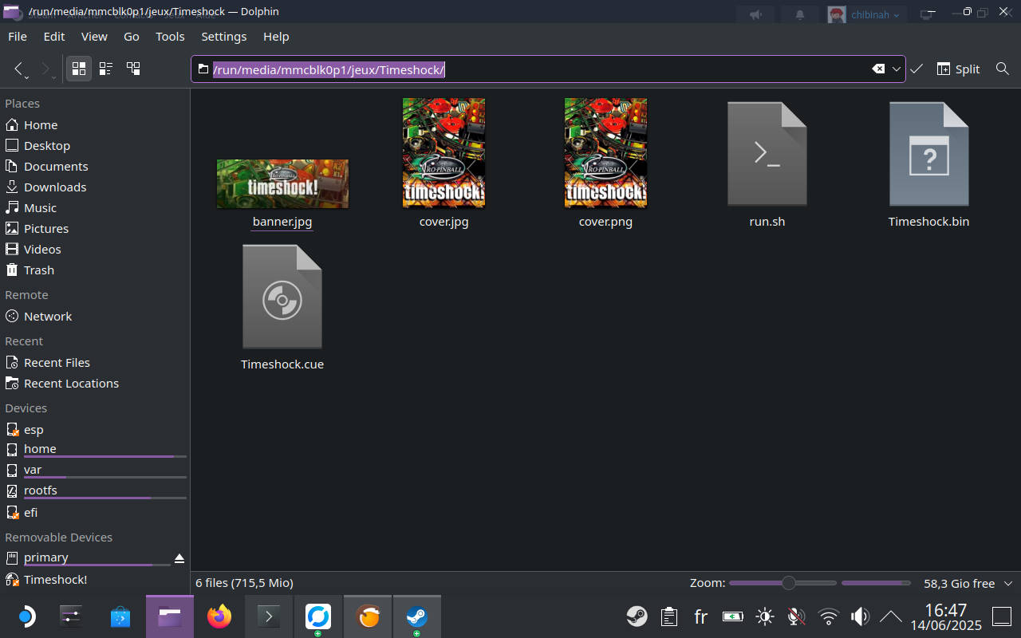Open Music in Places panel

(x=95, y=208)
